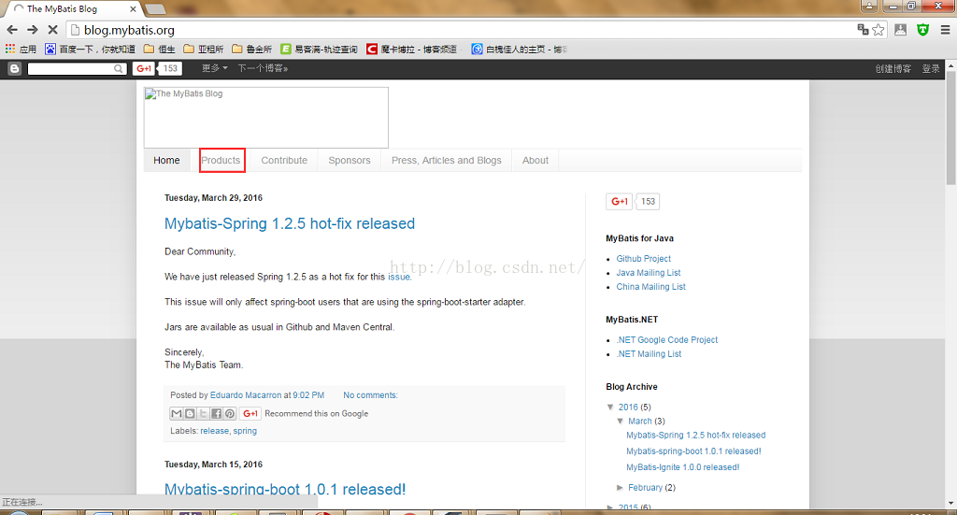
Task: Open the apps grid icon in bookmarks bar
Action: 9,49
